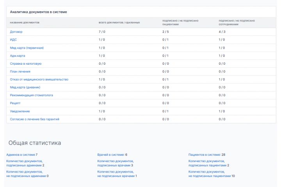Open Отказ от медицинского вмешательство link
This screenshot has height=187, width=281.
click(x=39, y=79)
